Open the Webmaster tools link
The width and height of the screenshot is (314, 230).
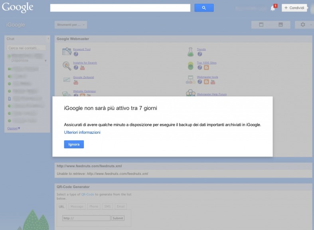(x=207, y=77)
